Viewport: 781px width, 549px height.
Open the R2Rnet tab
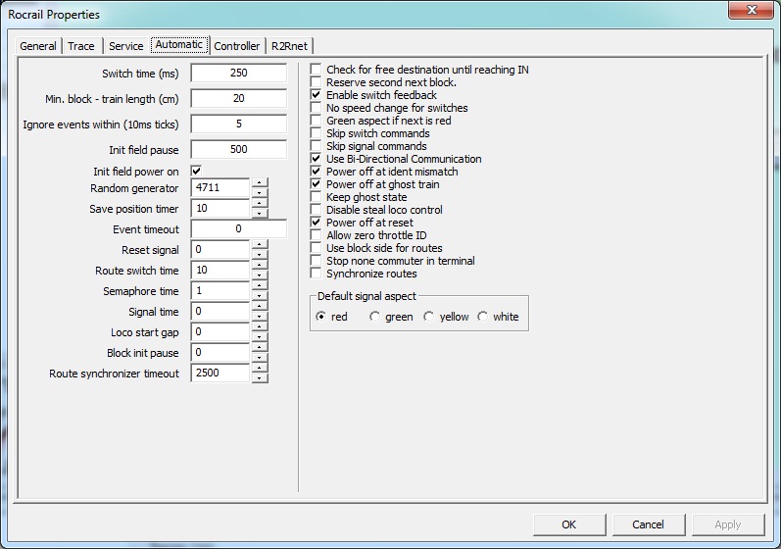(x=289, y=46)
